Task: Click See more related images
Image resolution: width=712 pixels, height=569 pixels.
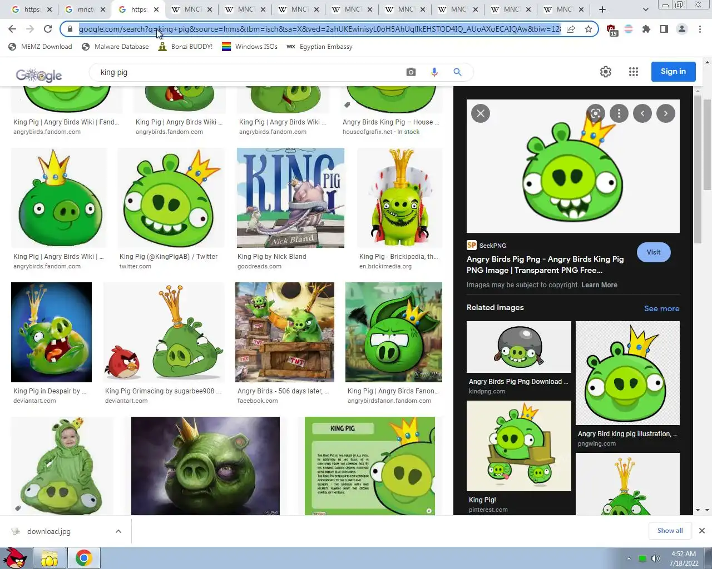Action: [x=661, y=308]
